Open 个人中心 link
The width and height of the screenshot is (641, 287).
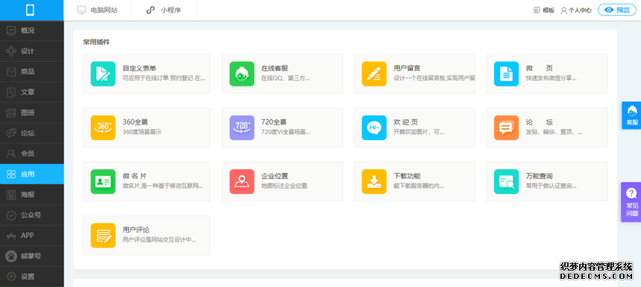coord(576,10)
